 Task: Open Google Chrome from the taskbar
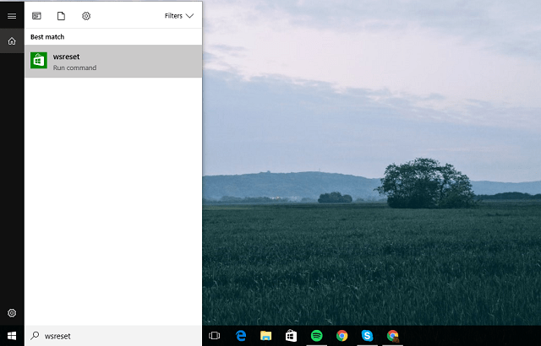[x=342, y=336]
